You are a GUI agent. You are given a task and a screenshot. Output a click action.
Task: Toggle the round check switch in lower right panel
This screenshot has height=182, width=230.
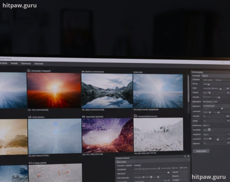209,130
